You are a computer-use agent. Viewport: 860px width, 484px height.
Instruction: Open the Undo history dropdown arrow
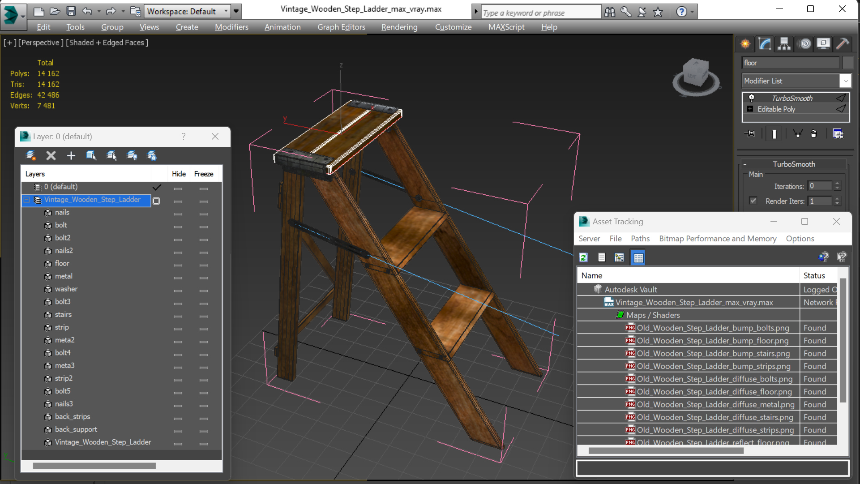pyautogui.click(x=99, y=11)
